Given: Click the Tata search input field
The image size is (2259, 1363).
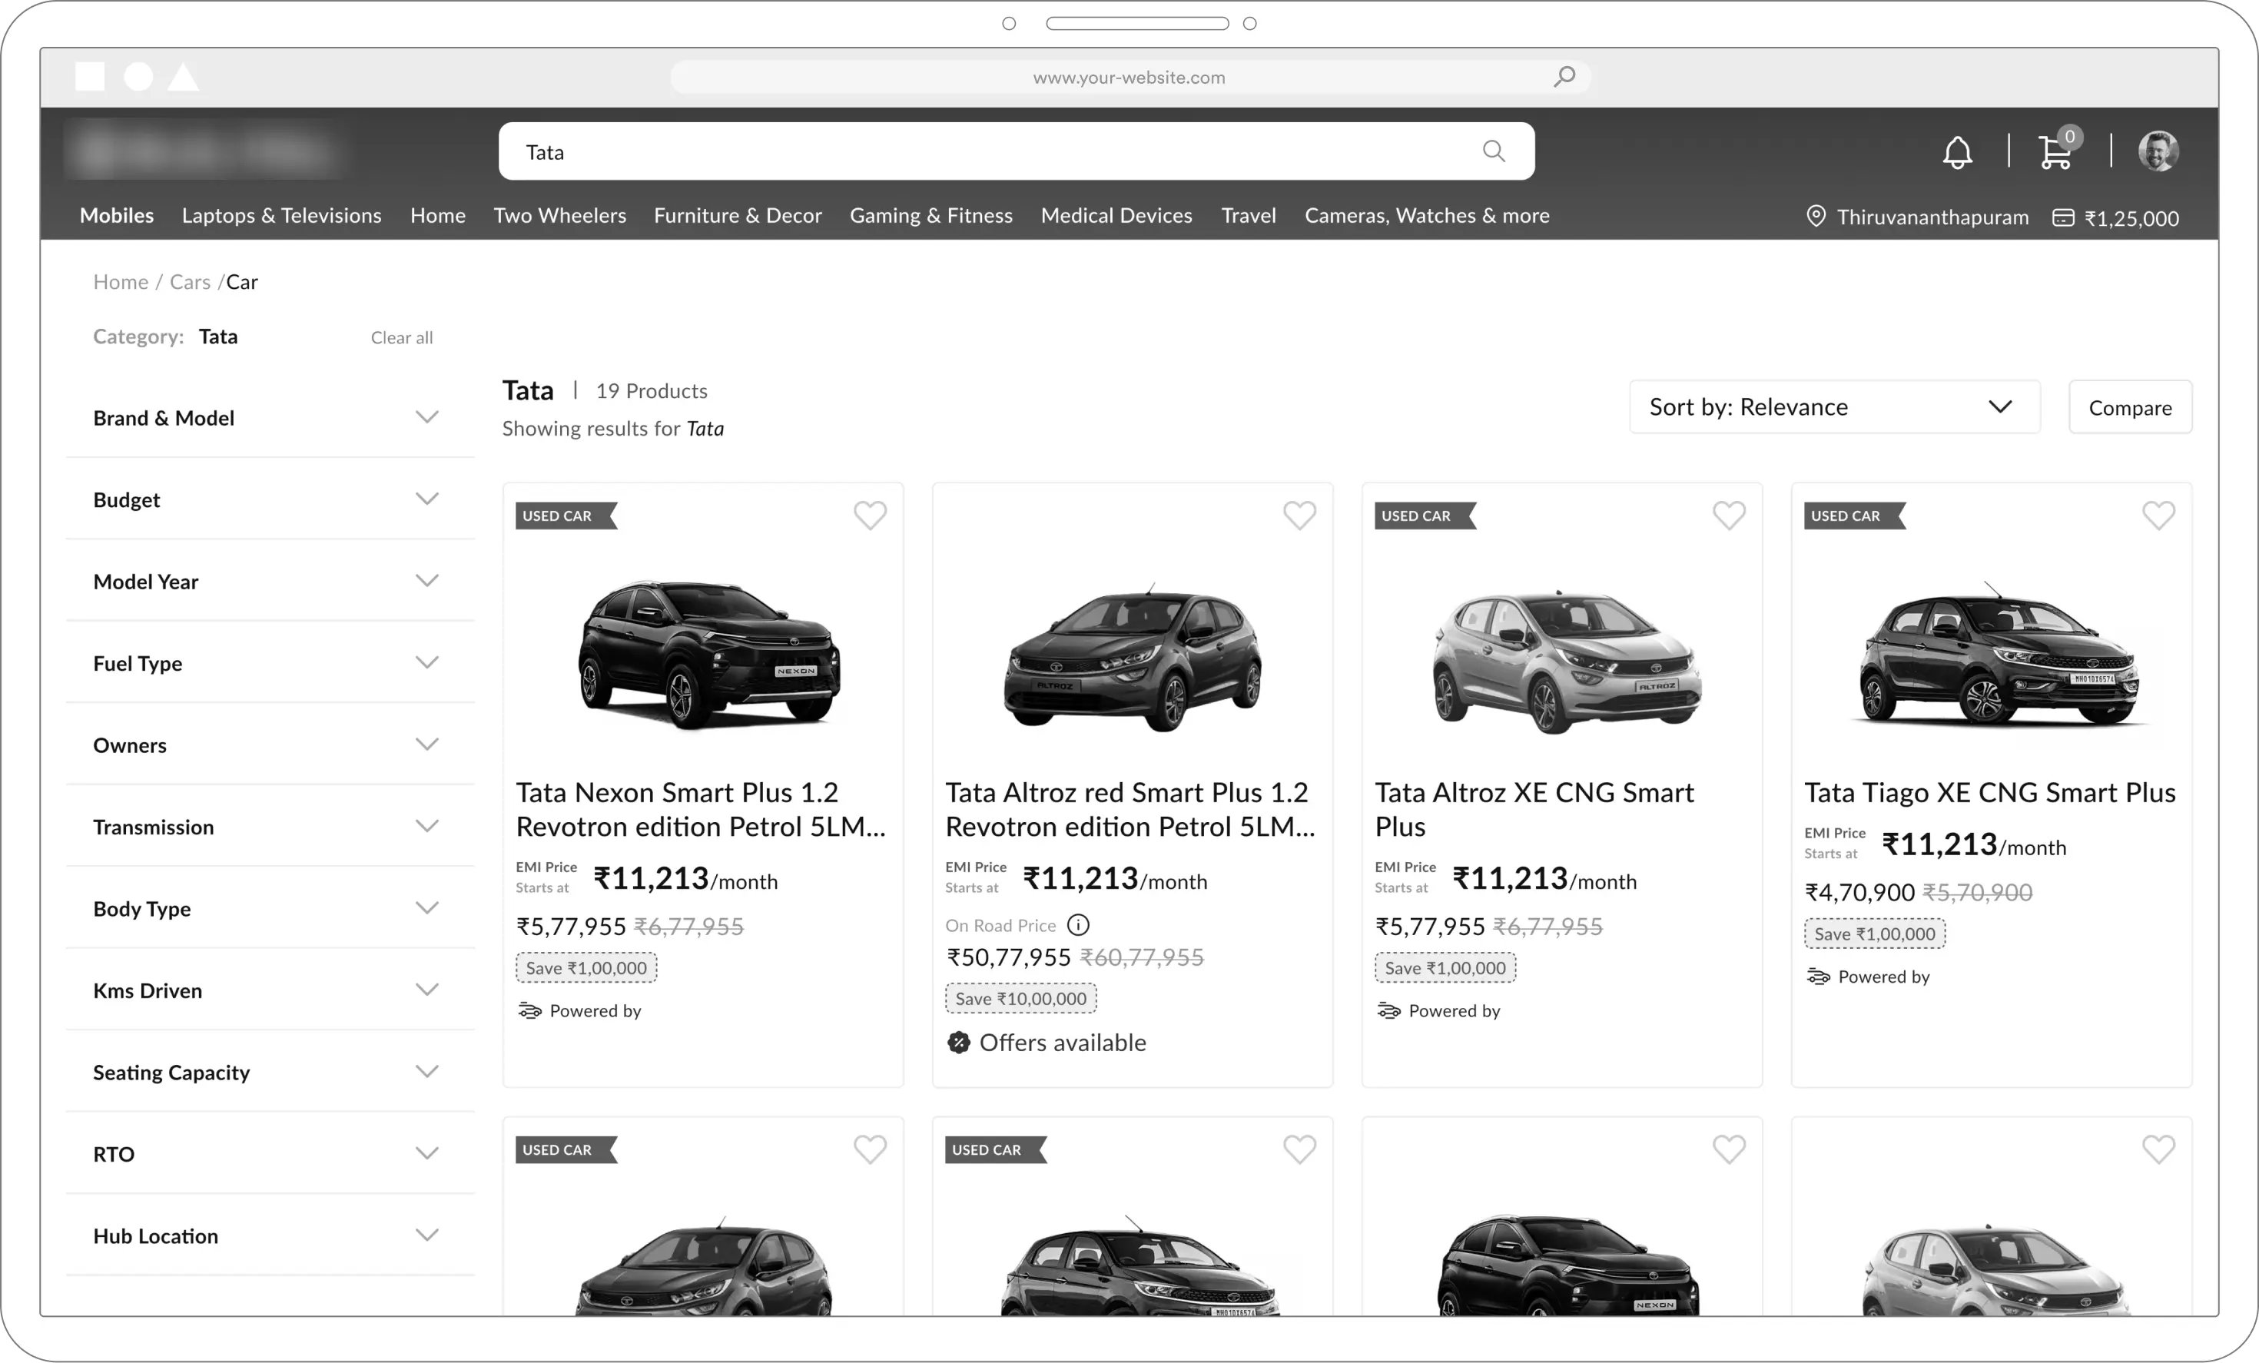Looking at the screenshot, I should (x=990, y=152).
